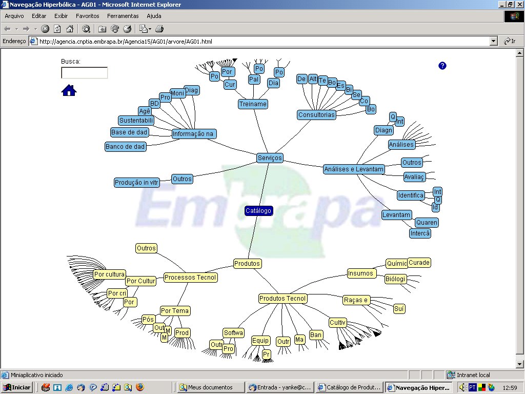This screenshot has width=525, height=394.
Task: Click the Curade node
Action: tap(419, 263)
